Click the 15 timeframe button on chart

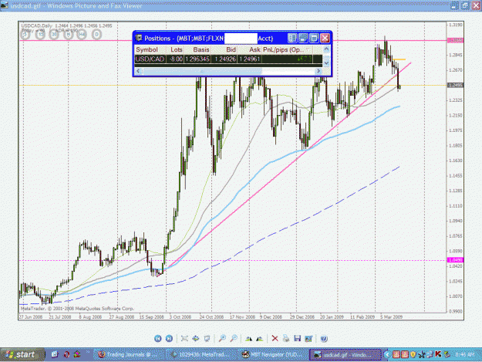click(40, 35)
